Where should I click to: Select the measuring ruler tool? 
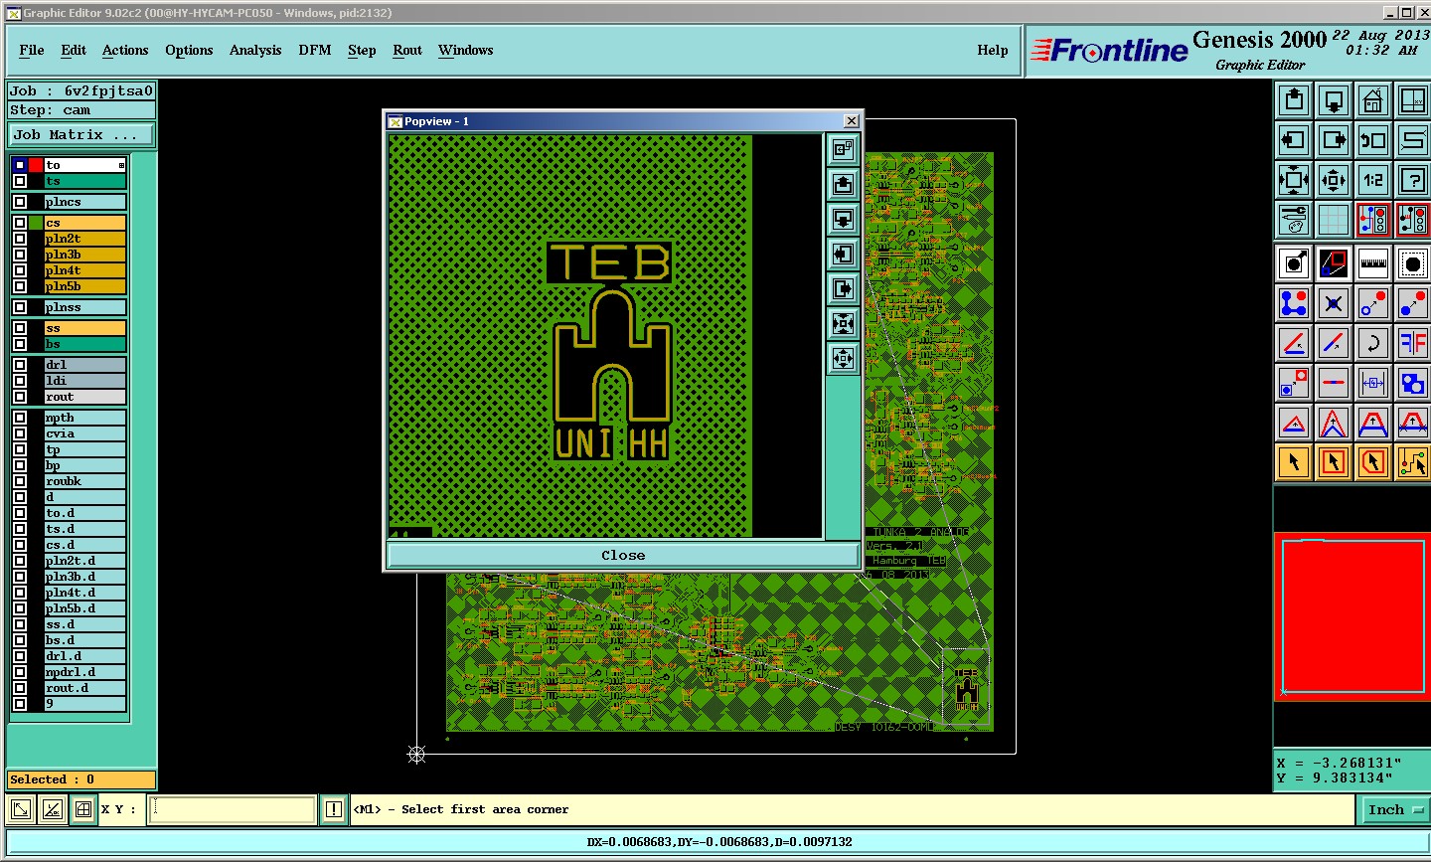click(1373, 263)
